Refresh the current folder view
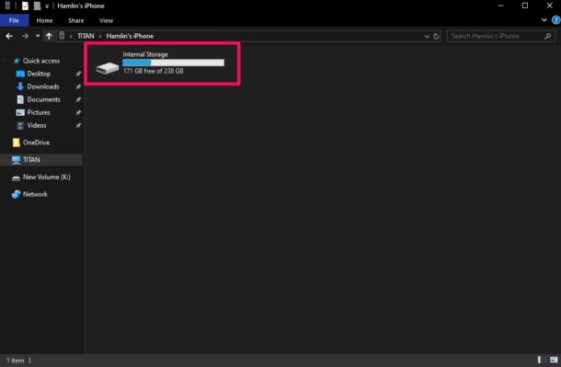This screenshot has width=561, height=367. (x=436, y=36)
